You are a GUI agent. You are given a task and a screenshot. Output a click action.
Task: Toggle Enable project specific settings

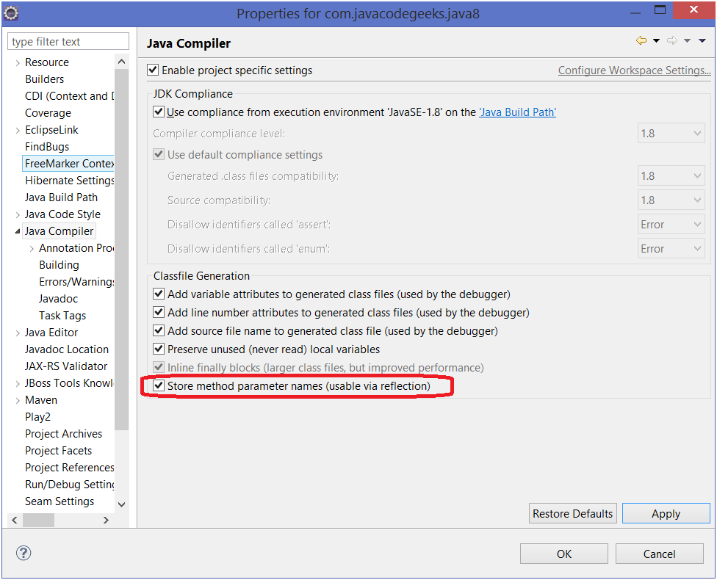coord(153,70)
